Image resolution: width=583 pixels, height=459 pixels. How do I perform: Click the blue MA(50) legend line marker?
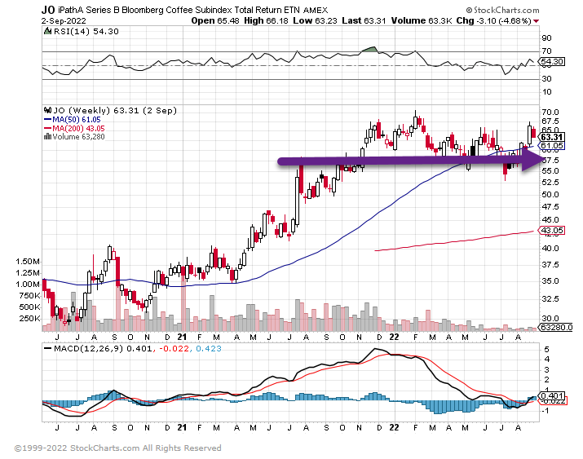click(47, 119)
